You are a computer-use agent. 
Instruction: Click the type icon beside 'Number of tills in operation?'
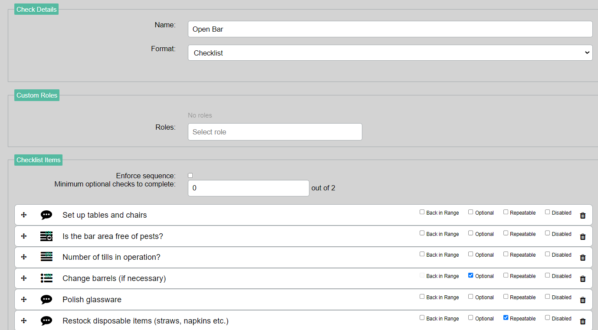(46, 257)
